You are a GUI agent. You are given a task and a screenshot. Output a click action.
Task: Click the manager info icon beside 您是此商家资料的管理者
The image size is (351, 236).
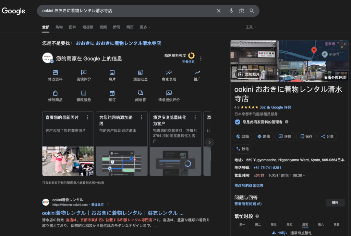pyautogui.click(x=287, y=122)
